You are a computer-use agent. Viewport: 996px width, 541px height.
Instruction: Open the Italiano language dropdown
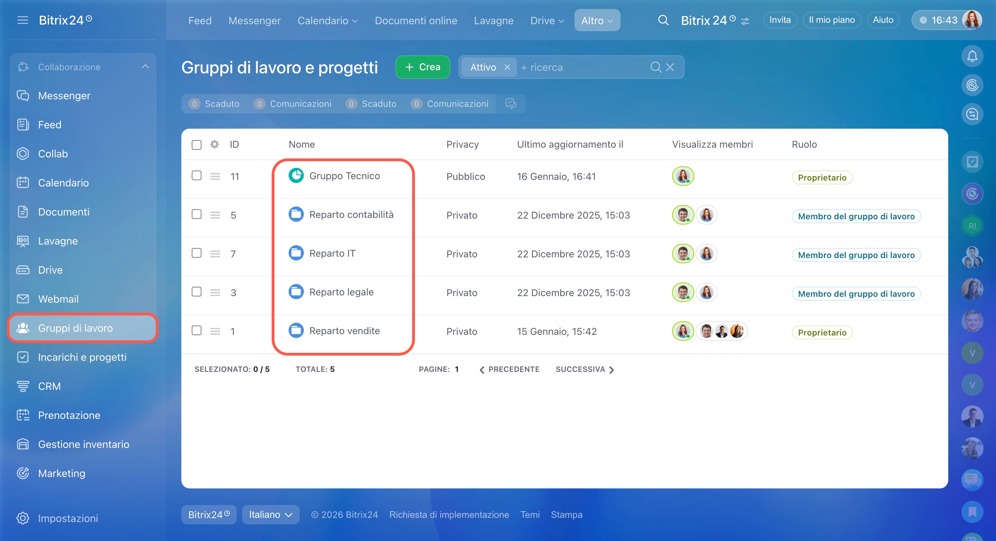271,514
